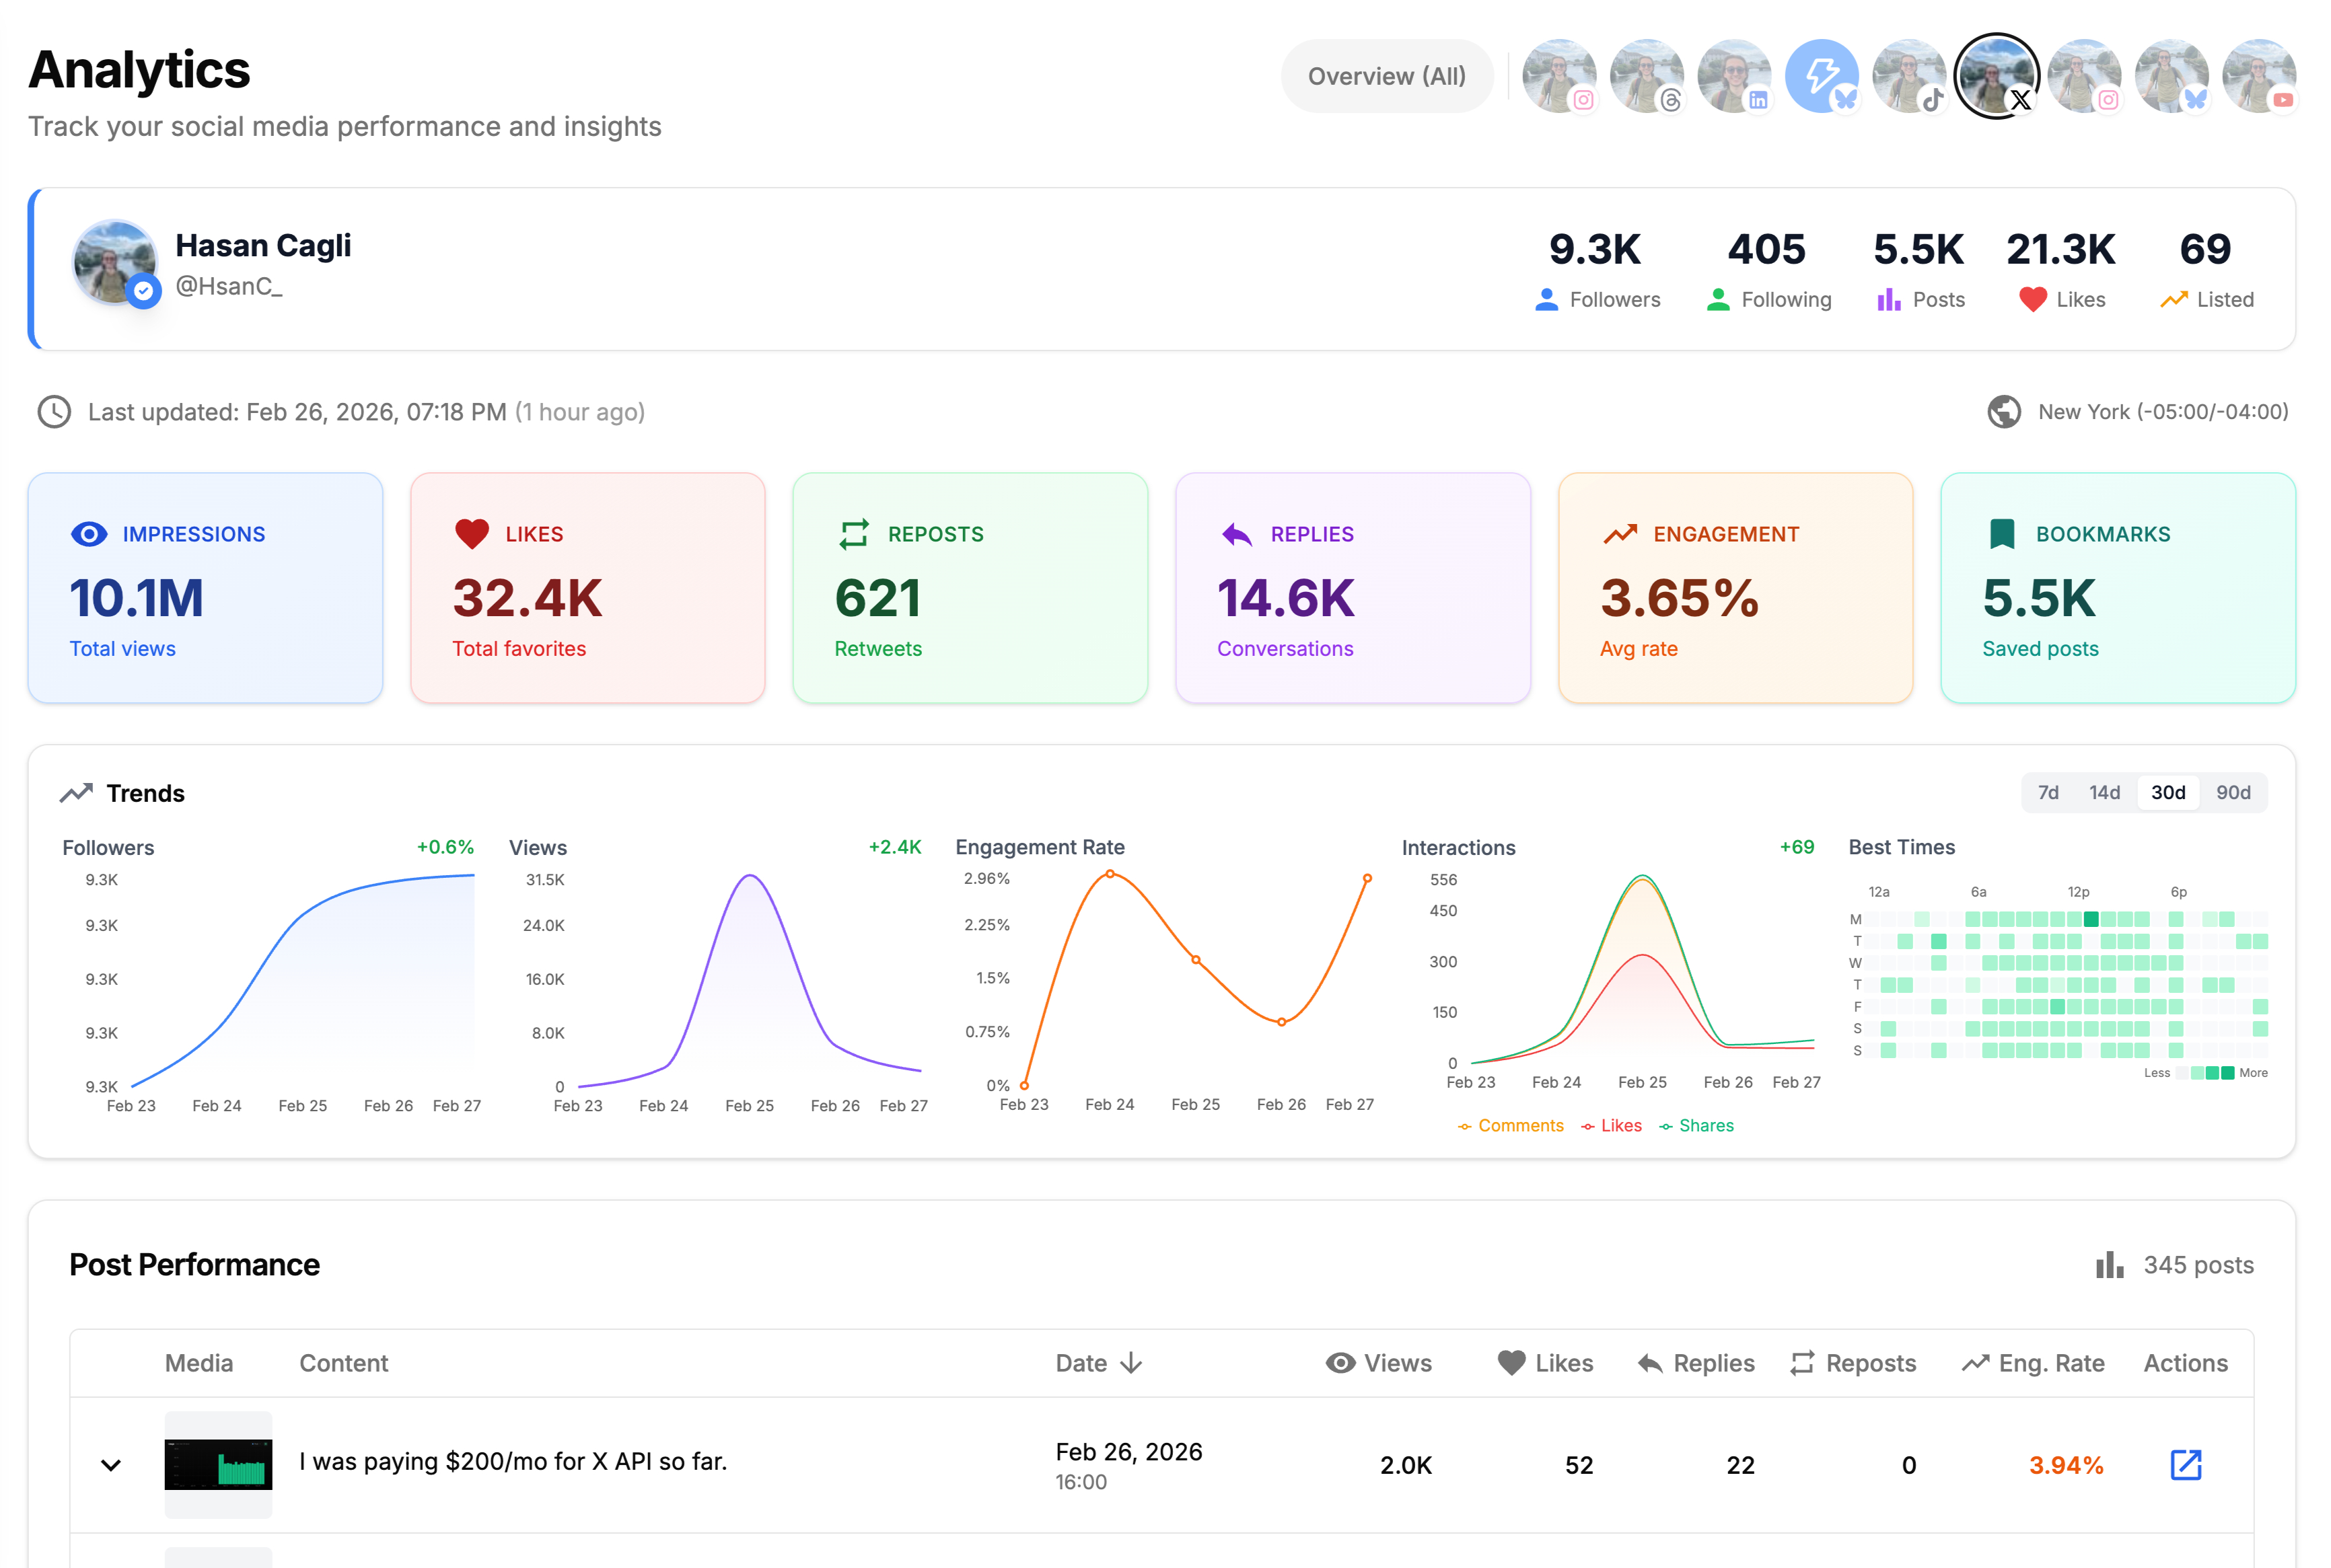
Task: Open post in new window icon
Action: tap(2185, 1465)
